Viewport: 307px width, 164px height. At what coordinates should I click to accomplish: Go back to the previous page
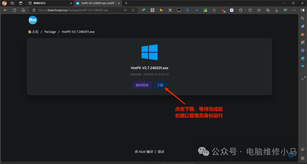(5, 10)
